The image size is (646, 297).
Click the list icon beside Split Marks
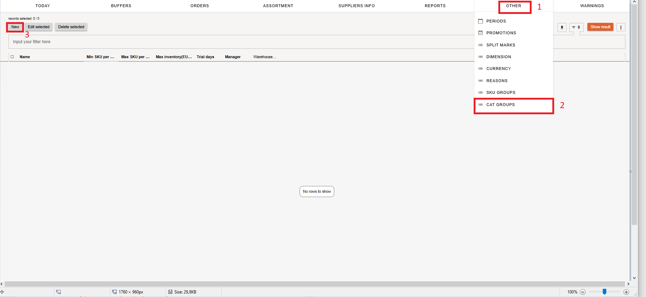tap(480, 45)
